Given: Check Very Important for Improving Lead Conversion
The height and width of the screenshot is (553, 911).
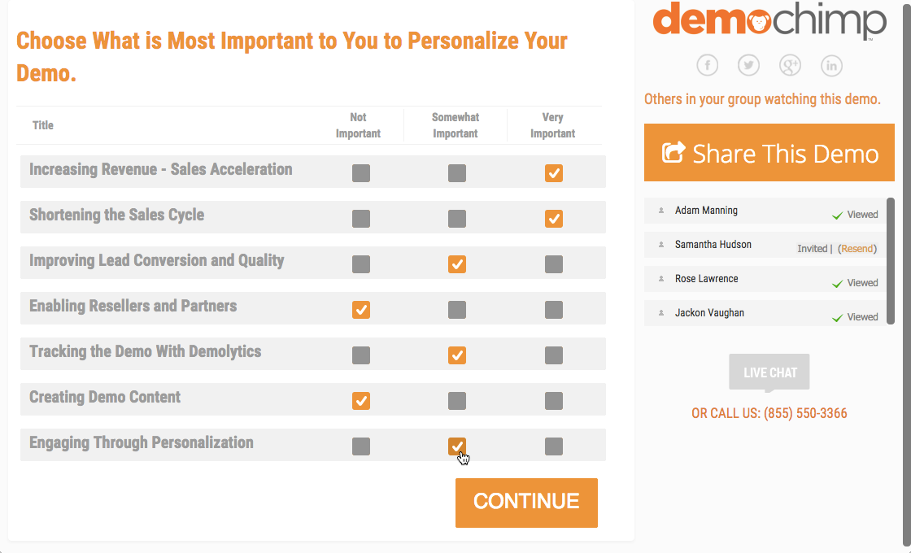Looking at the screenshot, I should [x=554, y=264].
